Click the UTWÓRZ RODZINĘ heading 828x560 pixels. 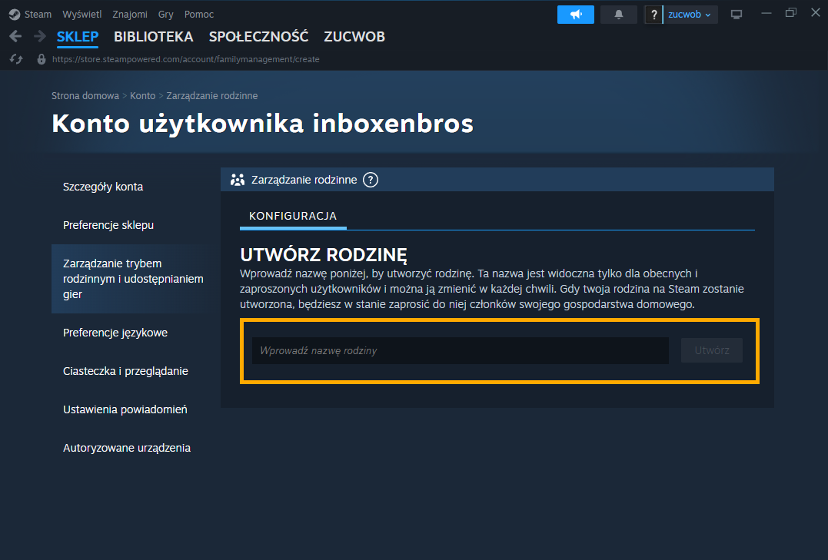pos(323,255)
